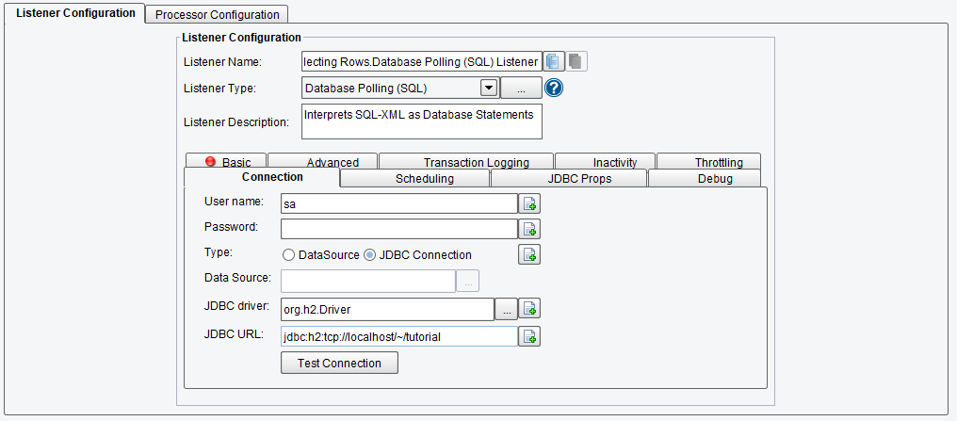This screenshot has width=957, height=421.
Task: Switch to the Transaction Logging tab
Action: click(x=476, y=162)
